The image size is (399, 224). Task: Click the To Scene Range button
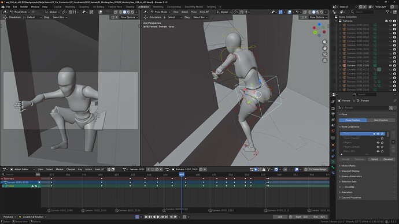point(316,169)
